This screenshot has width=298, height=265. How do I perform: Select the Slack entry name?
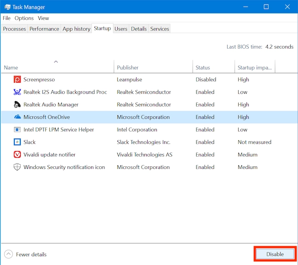(x=29, y=142)
